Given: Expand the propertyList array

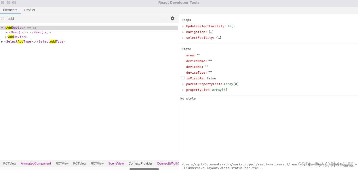Looking at the screenshot, I should [183, 90].
